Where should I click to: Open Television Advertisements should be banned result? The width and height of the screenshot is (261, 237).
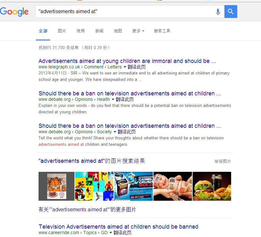pyautogui.click(x=118, y=227)
